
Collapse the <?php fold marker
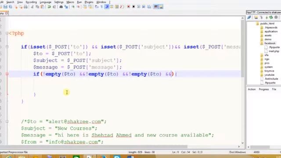pyautogui.click(x=7, y=33)
